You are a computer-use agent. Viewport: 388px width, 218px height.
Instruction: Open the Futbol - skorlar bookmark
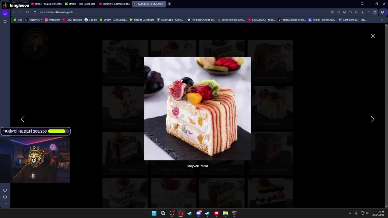322,20
